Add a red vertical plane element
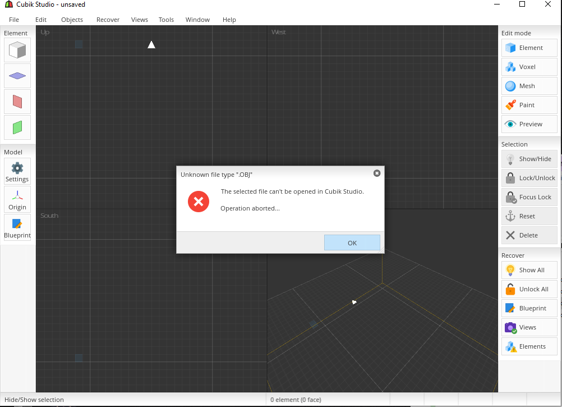This screenshot has width=562, height=407. 17,102
